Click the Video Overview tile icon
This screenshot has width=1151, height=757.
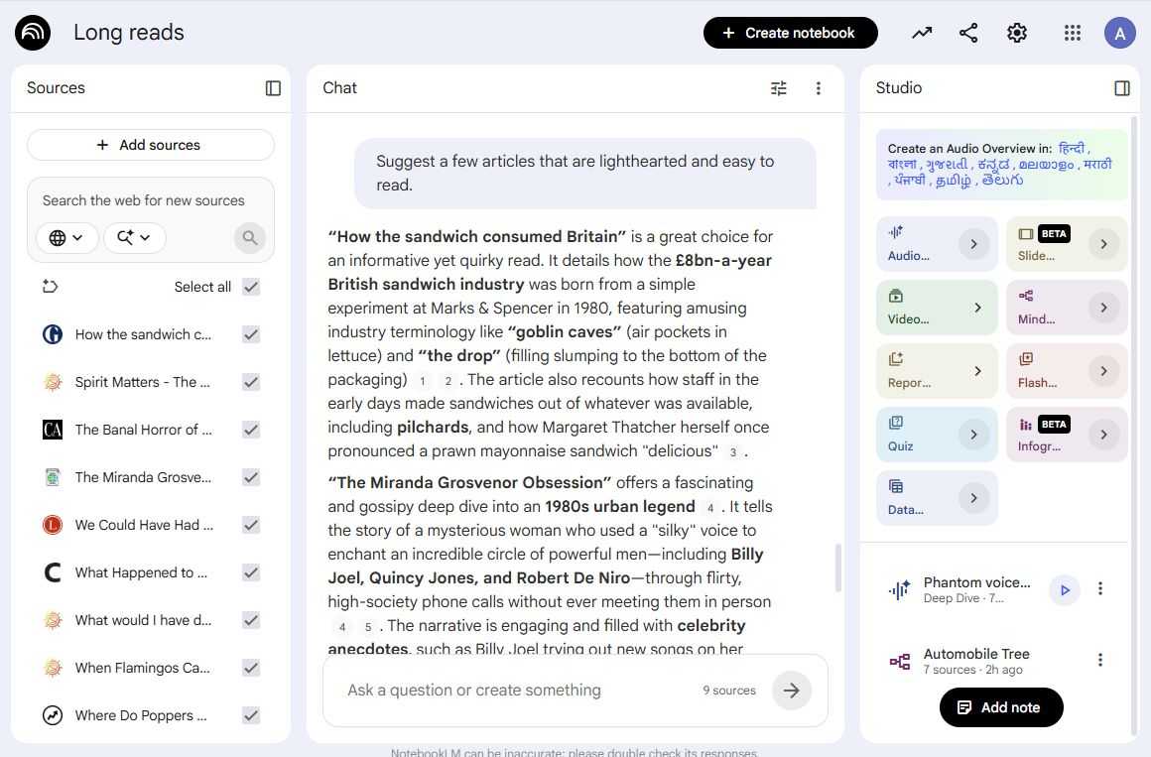pos(896,296)
